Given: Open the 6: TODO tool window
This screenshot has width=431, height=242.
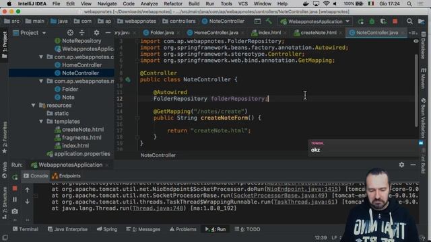Looking at the screenshot, I should (x=247, y=229).
